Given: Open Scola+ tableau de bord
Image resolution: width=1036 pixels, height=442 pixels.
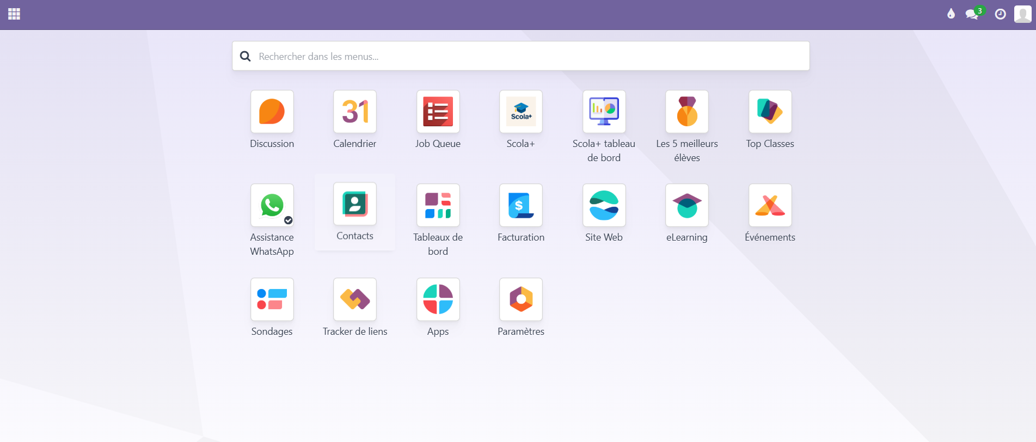Looking at the screenshot, I should pyautogui.click(x=604, y=112).
